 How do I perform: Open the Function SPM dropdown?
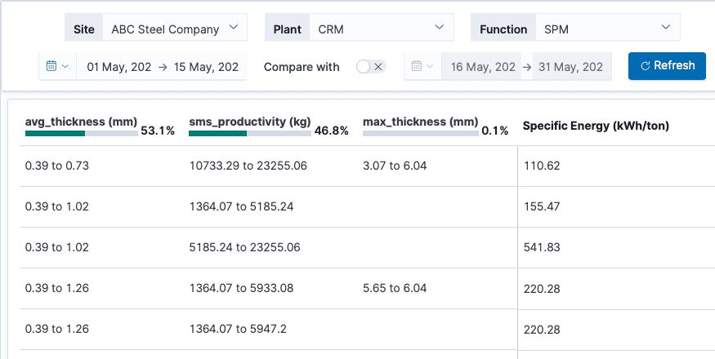(607, 28)
